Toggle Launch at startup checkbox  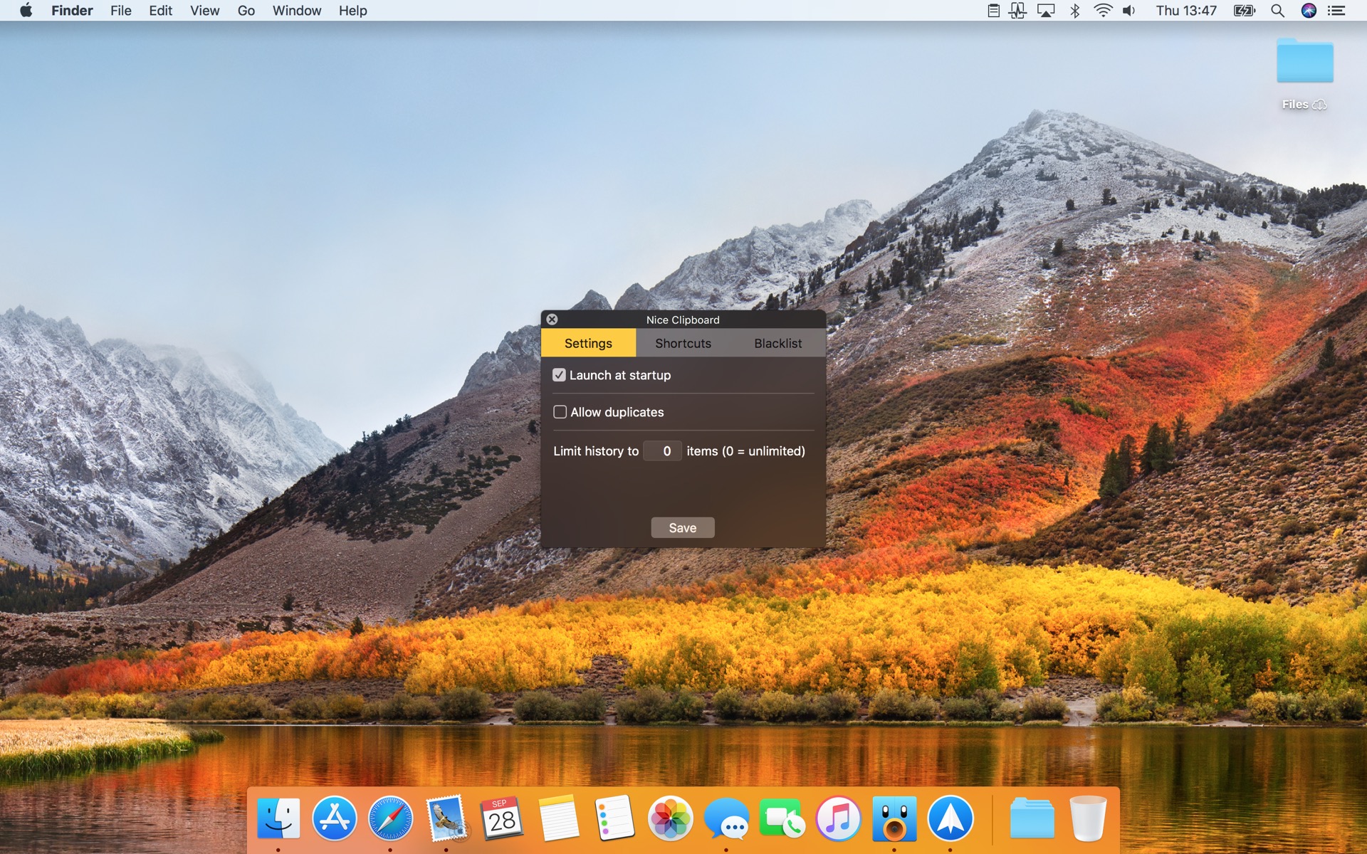(558, 375)
